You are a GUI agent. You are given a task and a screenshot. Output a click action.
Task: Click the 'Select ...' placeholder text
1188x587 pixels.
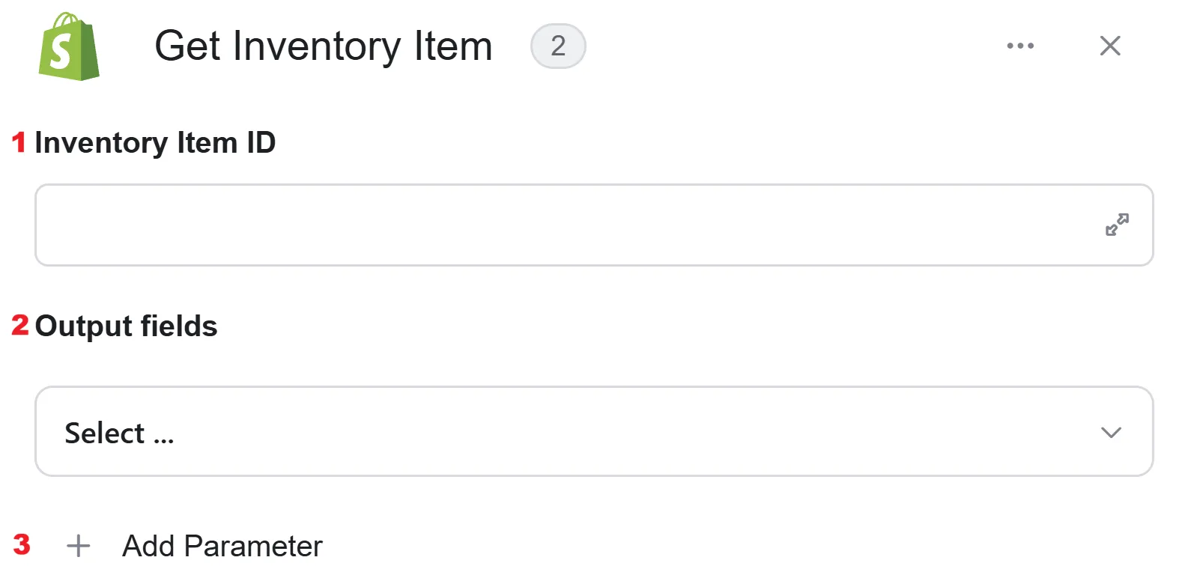pos(119,433)
